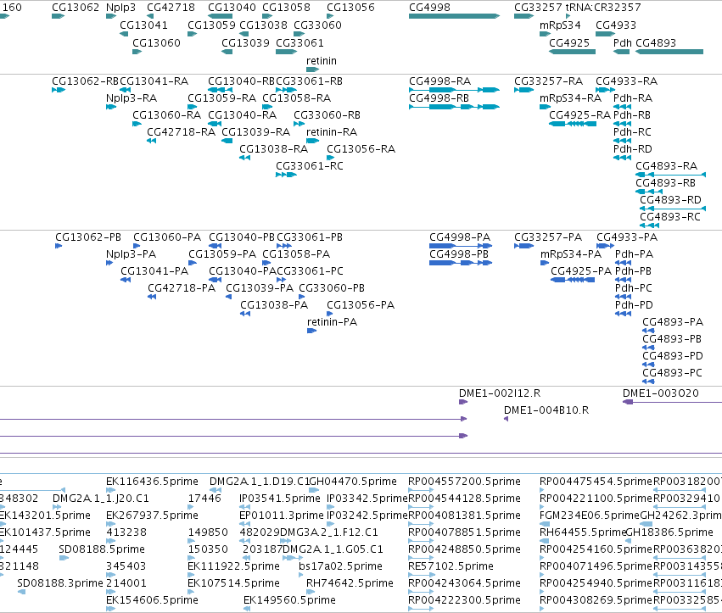
Task: Click the IP03541.5prime EST label
Action: coord(279,499)
